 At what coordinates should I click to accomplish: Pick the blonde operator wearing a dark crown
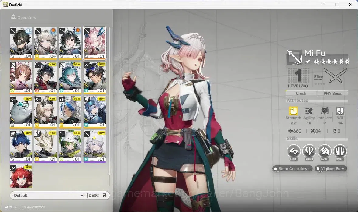click(x=46, y=112)
